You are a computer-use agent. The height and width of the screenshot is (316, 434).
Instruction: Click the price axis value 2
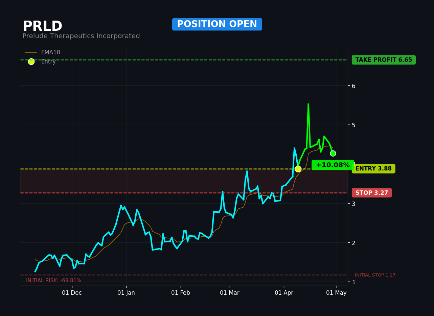click(353, 243)
